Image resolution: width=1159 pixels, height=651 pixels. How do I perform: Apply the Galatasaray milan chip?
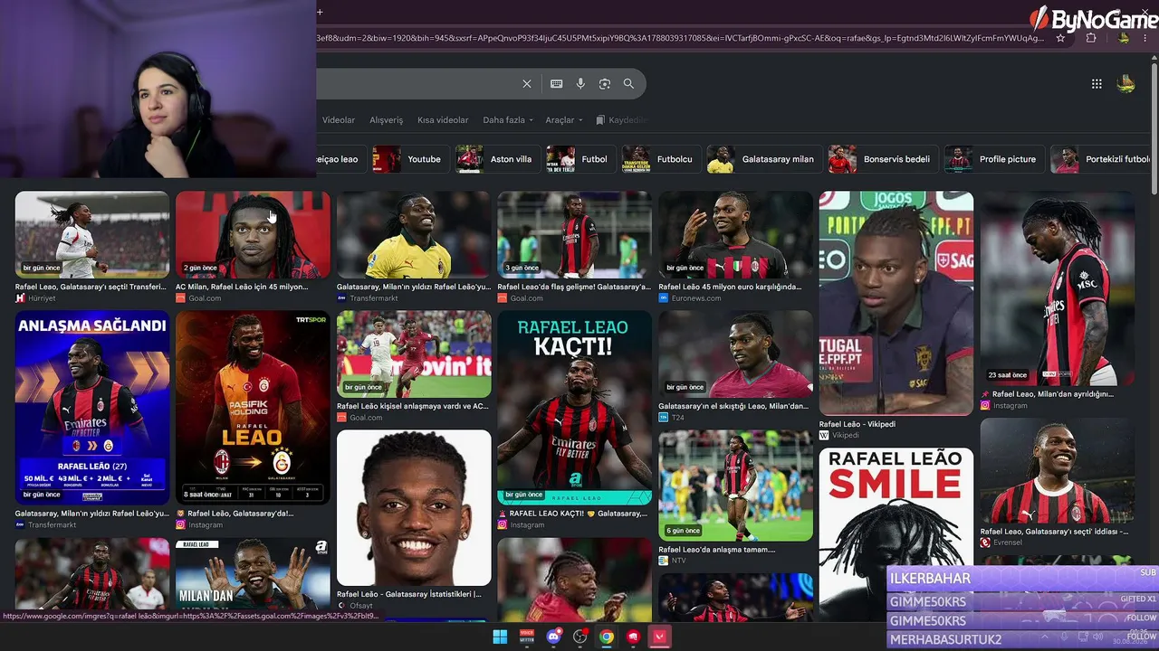(x=764, y=159)
